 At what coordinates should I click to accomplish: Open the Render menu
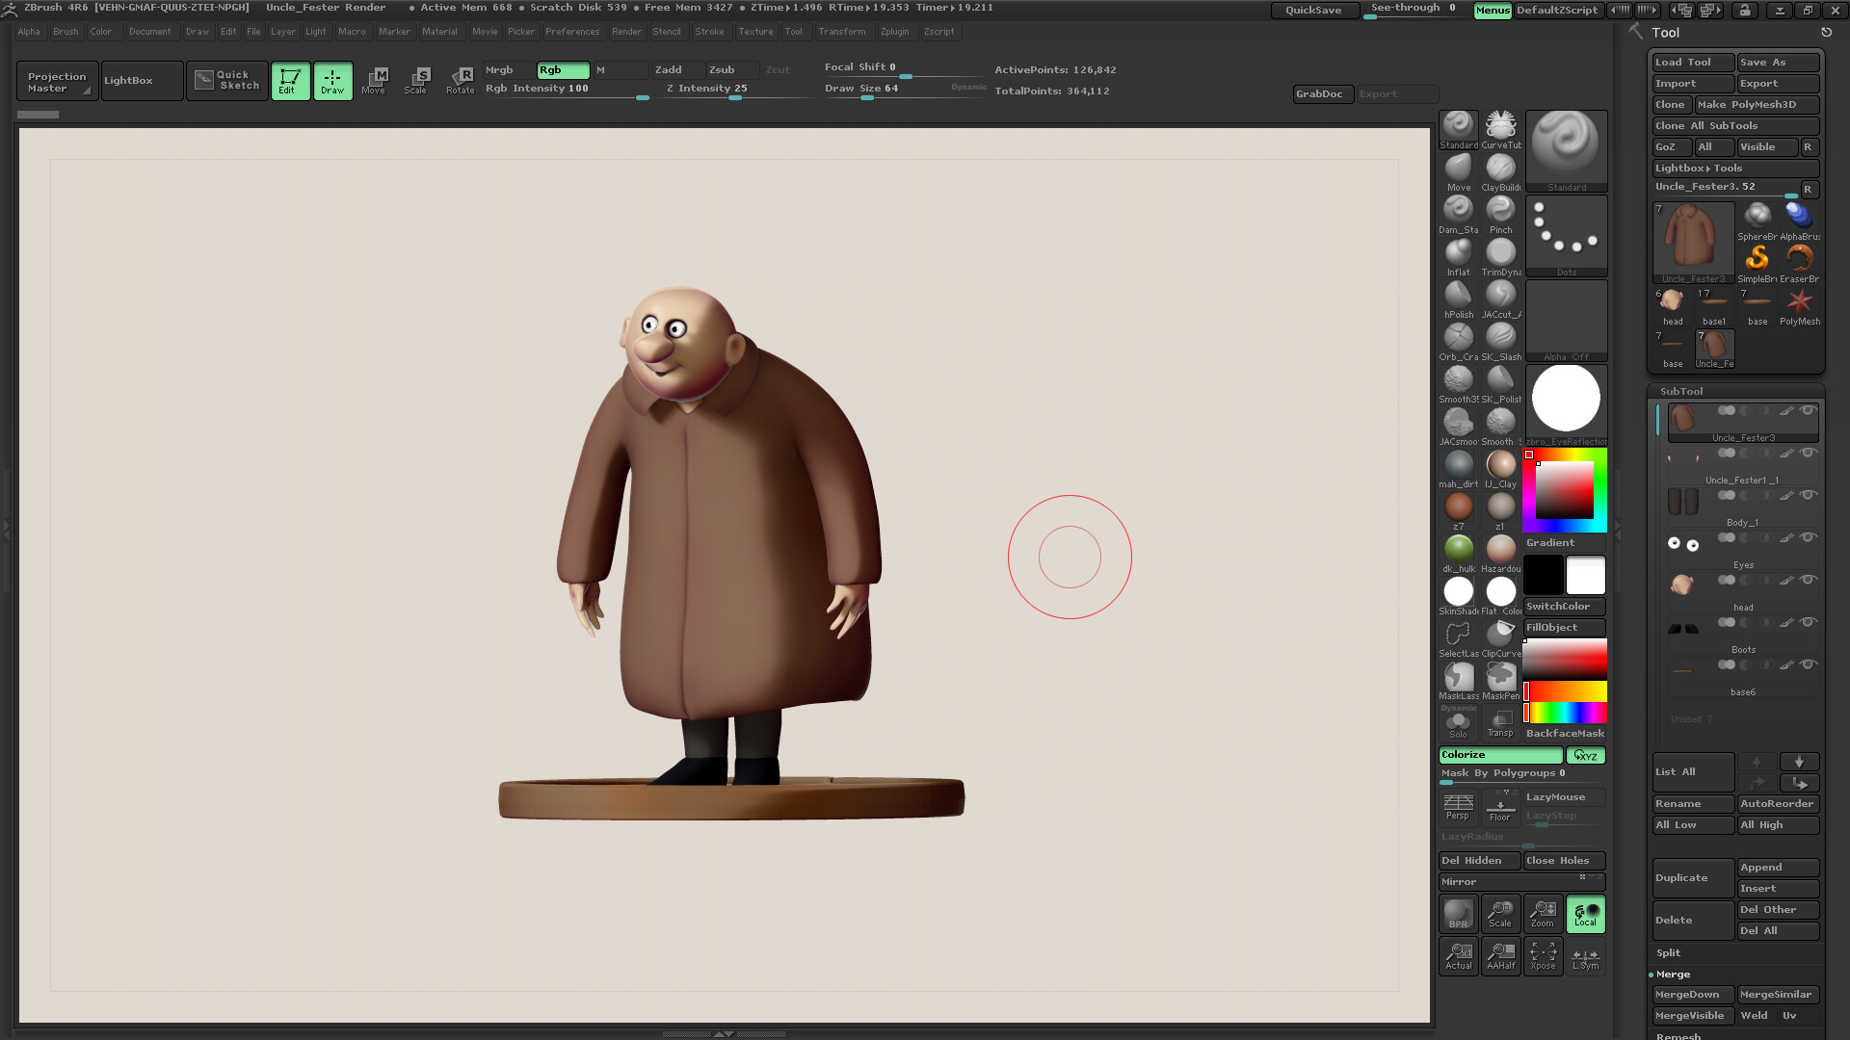pos(626,32)
